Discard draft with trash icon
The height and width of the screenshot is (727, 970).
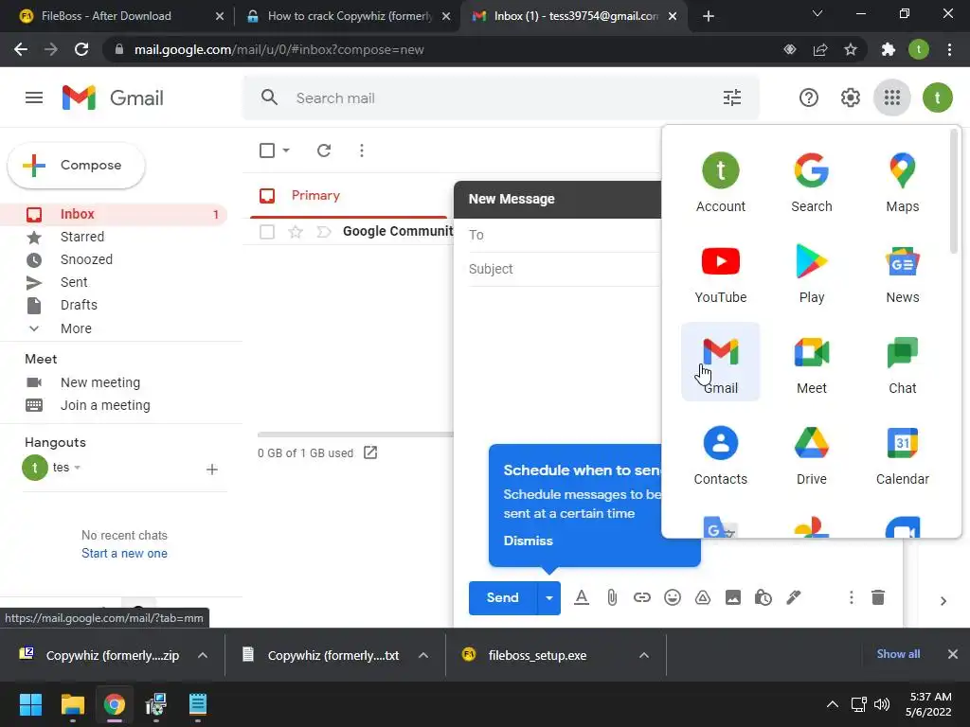coord(878,598)
